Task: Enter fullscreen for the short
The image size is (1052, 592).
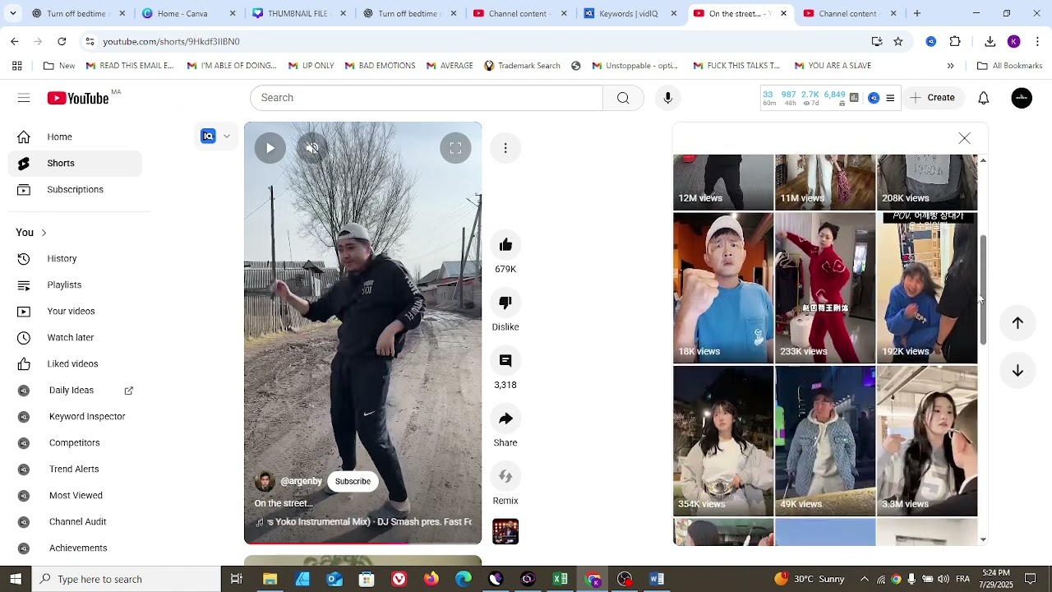Action: pyautogui.click(x=455, y=148)
